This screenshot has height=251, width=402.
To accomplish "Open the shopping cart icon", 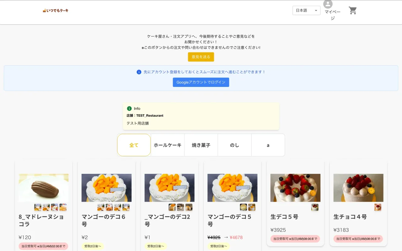I will click(353, 11).
